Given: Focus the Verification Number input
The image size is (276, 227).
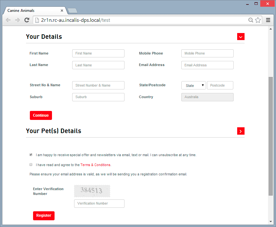Looking at the screenshot, I should pos(99,203).
